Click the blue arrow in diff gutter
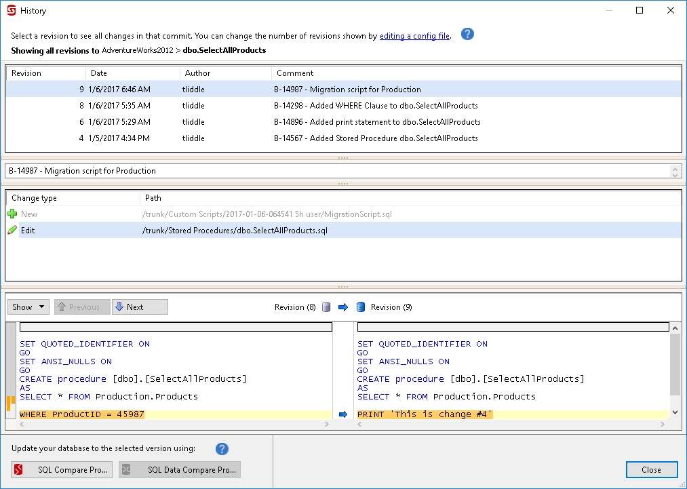Viewport: 687px width, 489px height. [343, 414]
